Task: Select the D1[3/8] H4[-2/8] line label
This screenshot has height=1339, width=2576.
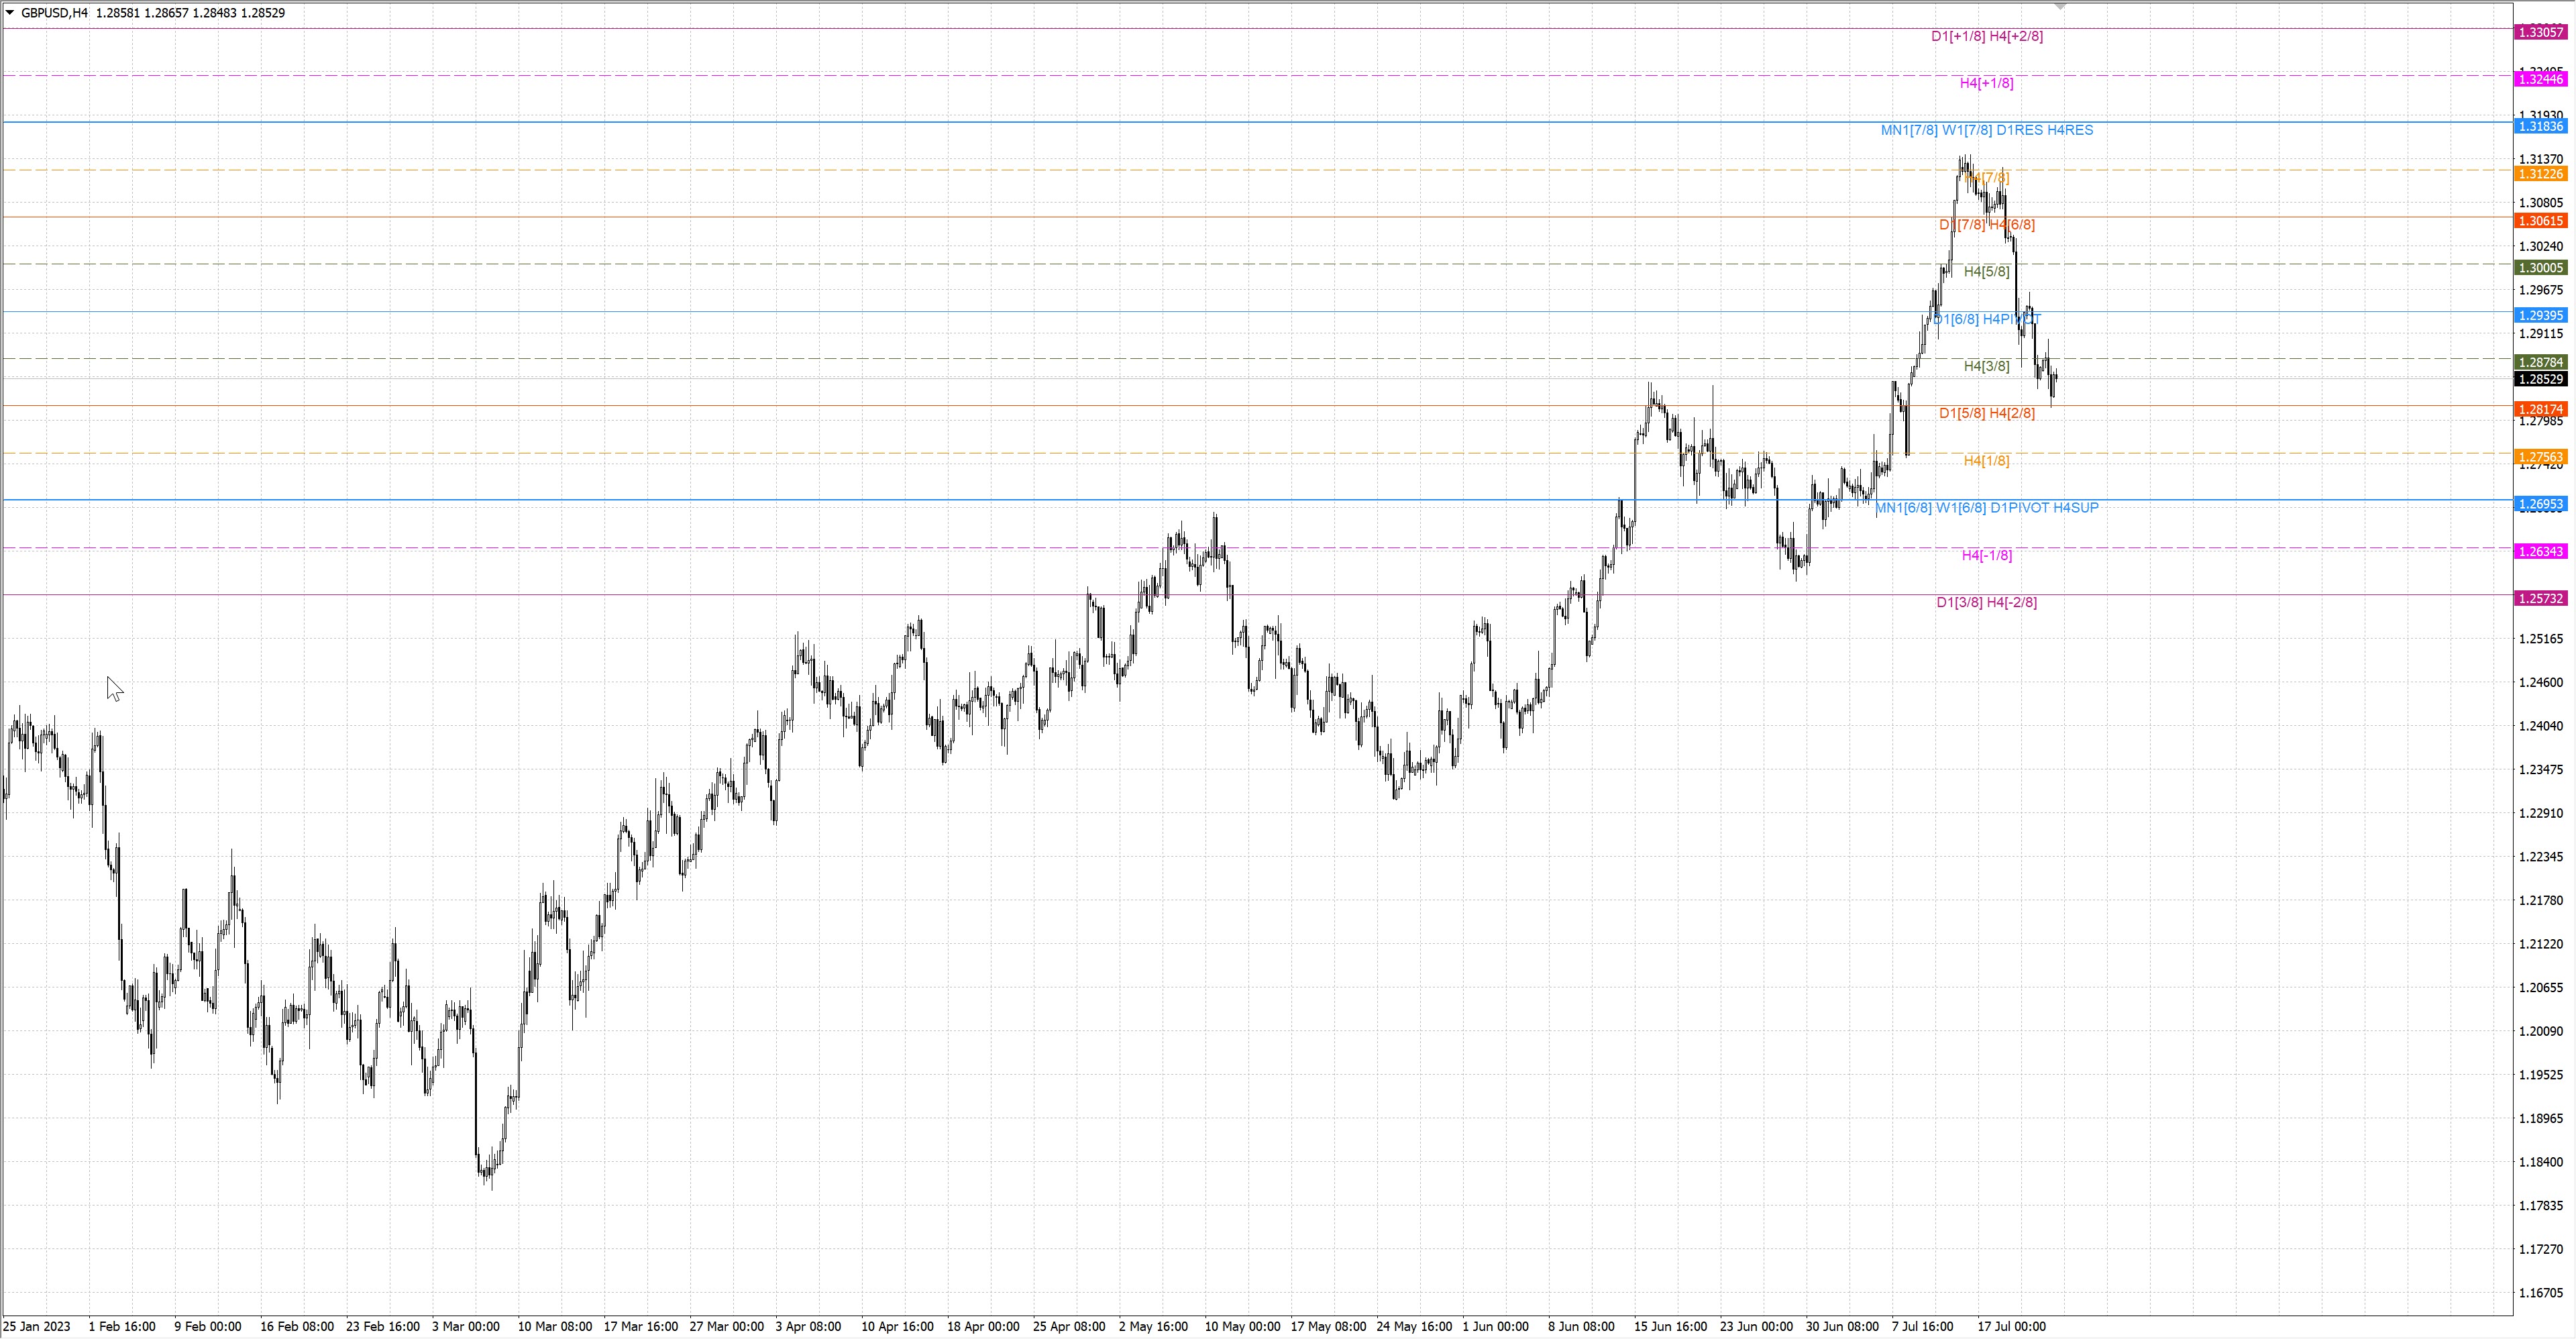Action: pyautogui.click(x=1986, y=602)
